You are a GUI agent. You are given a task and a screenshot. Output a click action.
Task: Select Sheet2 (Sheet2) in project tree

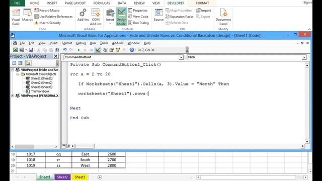[x=39, y=82]
